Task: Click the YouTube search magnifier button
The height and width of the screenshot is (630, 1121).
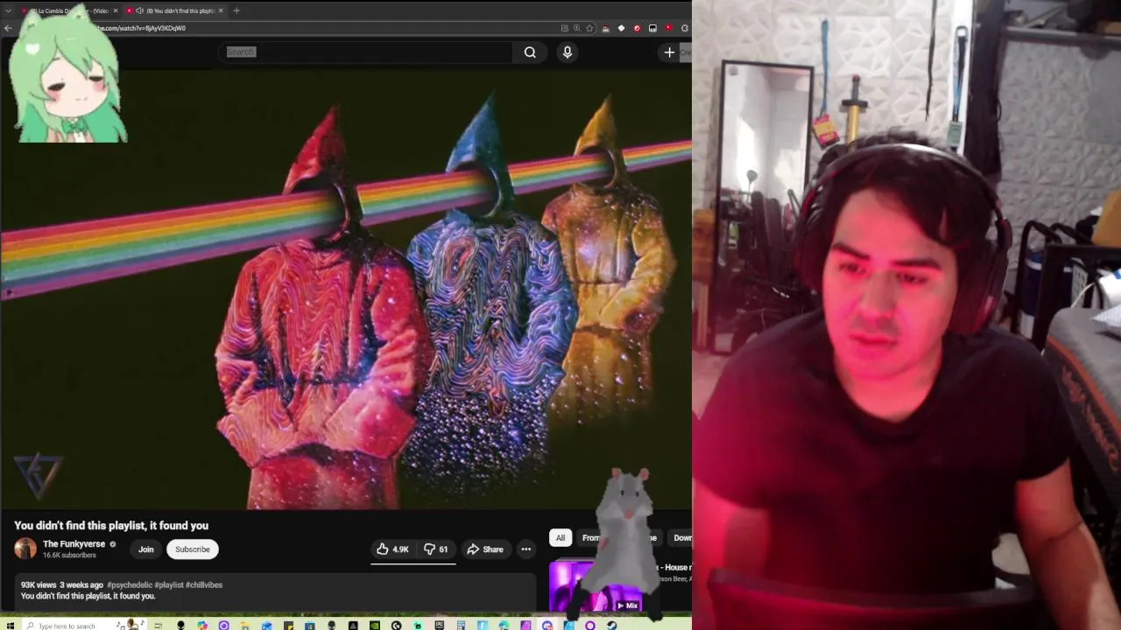Action: (530, 52)
